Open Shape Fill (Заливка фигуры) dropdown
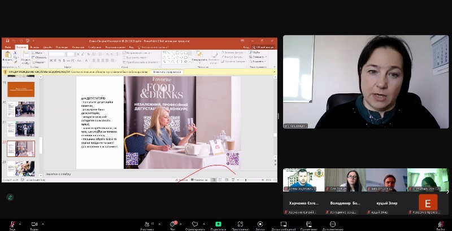The width and height of the screenshot is (452, 231). click(x=233, y=53)
